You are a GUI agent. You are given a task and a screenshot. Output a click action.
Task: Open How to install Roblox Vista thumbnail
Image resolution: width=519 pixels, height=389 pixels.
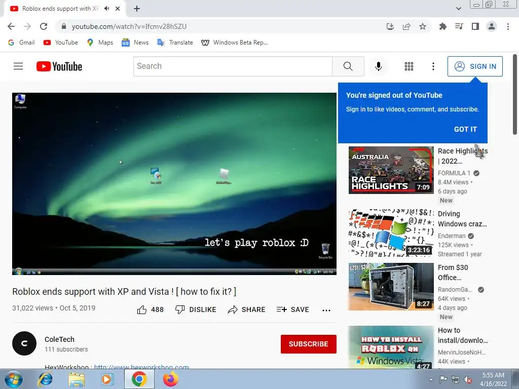pos(391,347)
